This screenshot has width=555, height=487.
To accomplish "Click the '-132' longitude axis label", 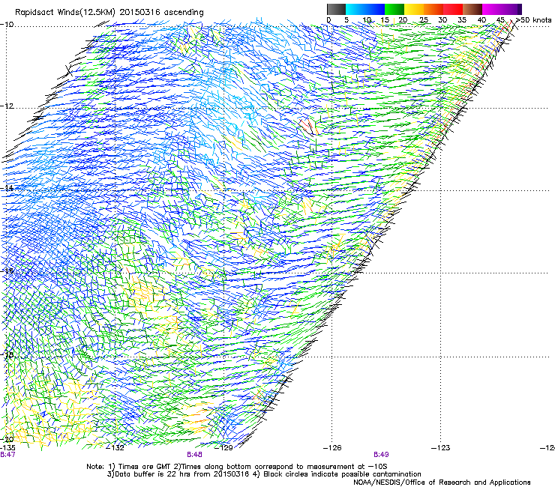I will 115,448.
